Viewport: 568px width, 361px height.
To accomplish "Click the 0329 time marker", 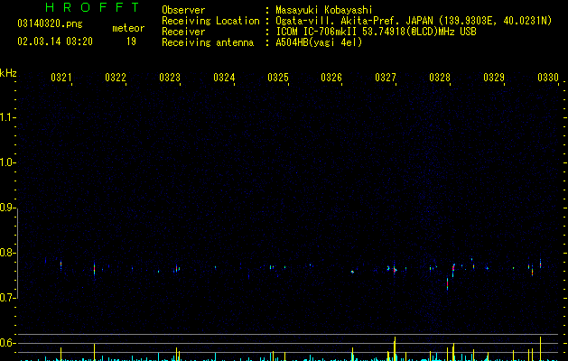I will point(494,78).
